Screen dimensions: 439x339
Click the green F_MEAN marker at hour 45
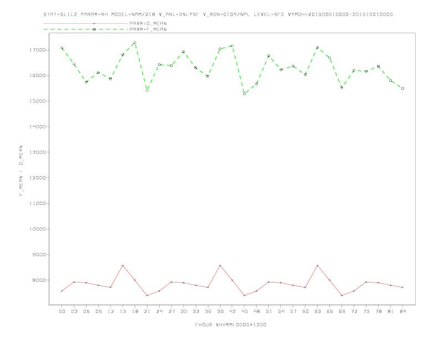(244, 94)
